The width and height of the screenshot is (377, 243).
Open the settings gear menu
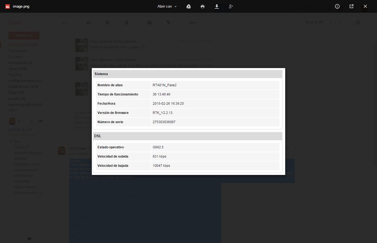[x=359, y=23]
